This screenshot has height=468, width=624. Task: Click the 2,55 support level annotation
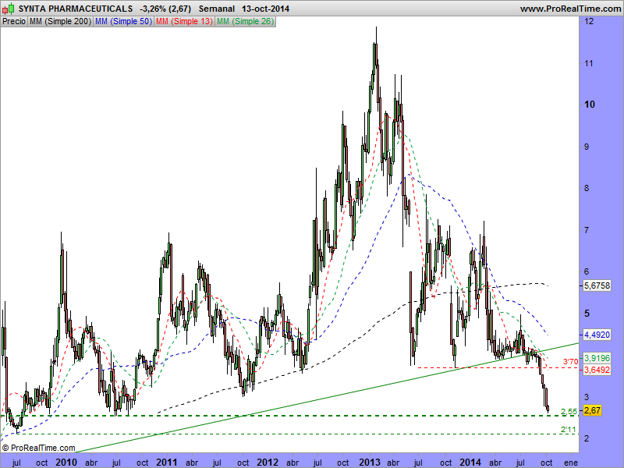[569, 412]
